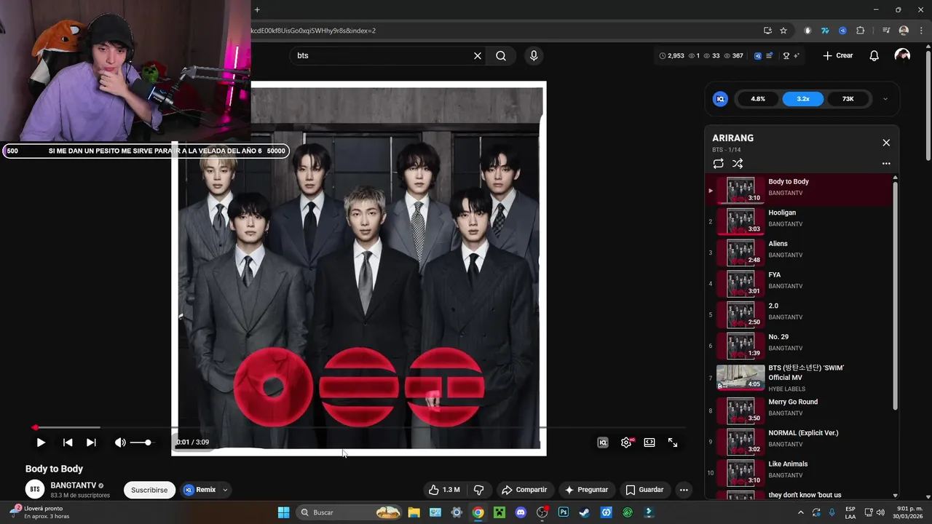Select Merry Go Round in playlist
The height and width of the screenshot is (524, 932).
(x=799, y=410)
